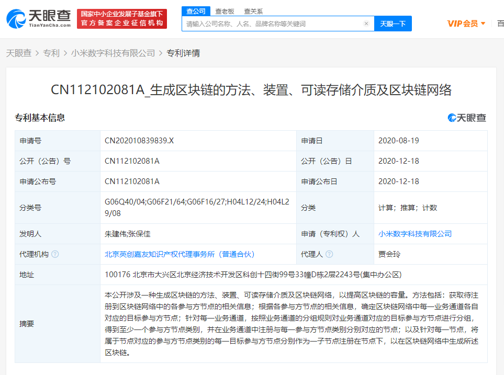This screenshot has width=504, height=375.
Task: Open the help icon next to 代理机构
Action: [55, 254]
